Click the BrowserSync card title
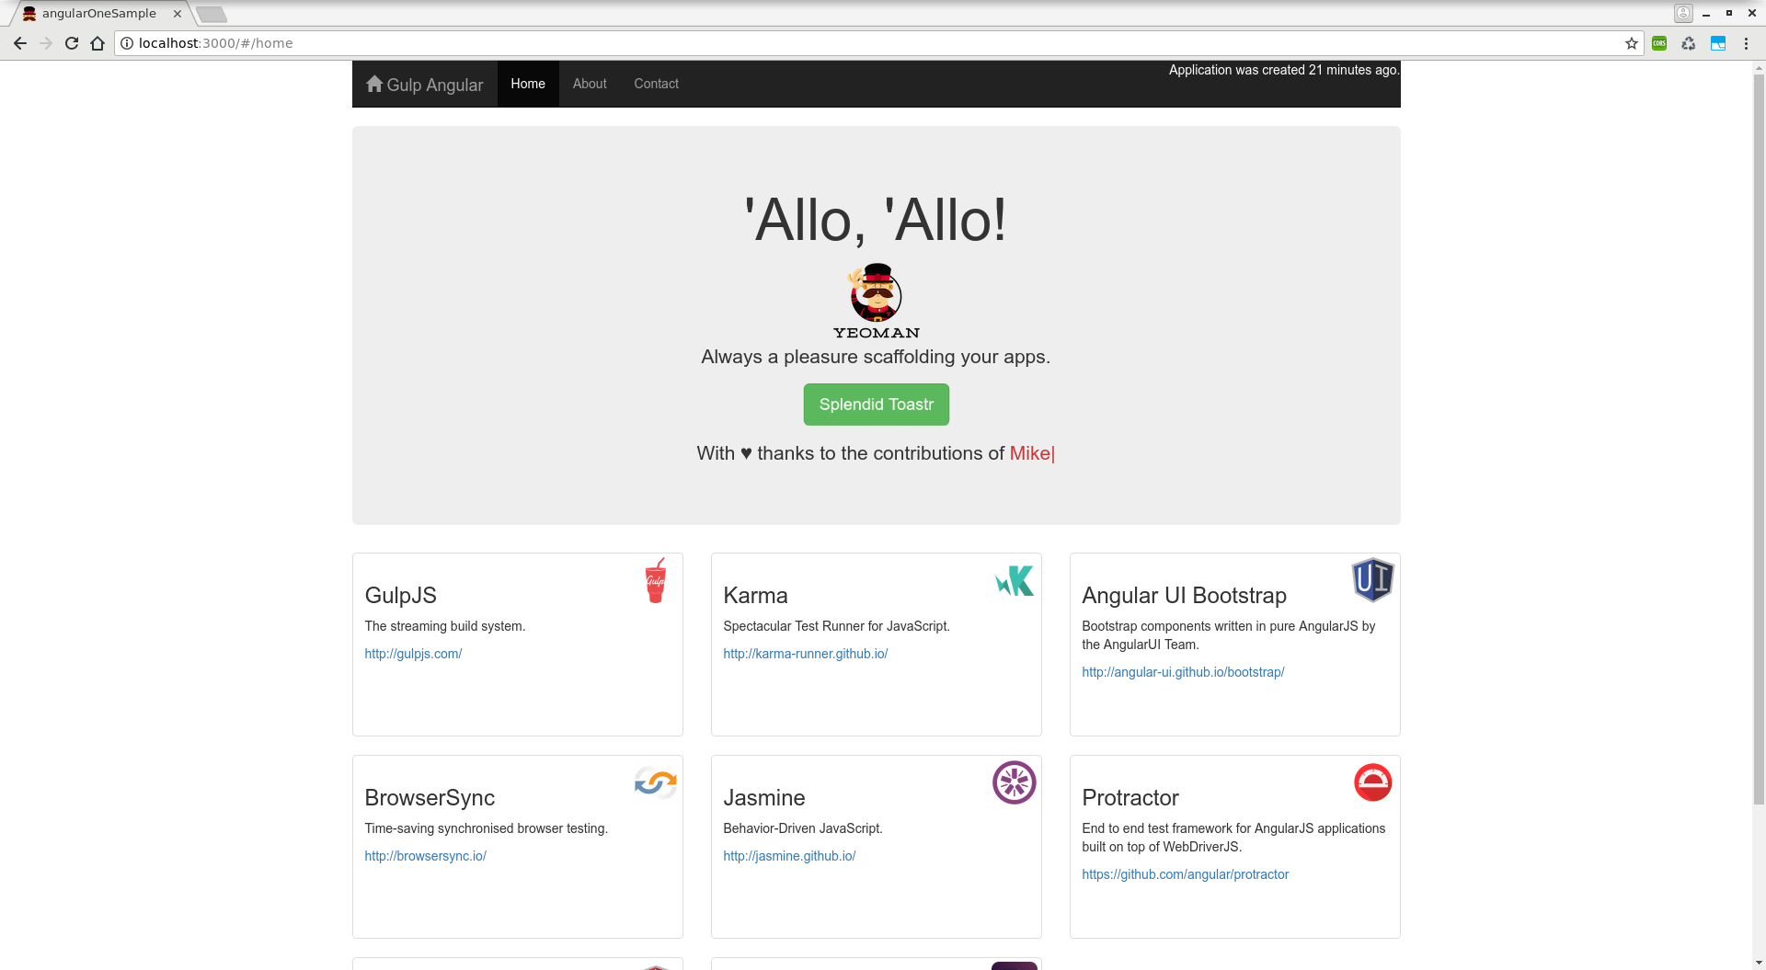1766x970 pixels. (430, 798)
